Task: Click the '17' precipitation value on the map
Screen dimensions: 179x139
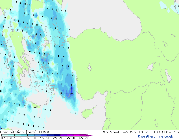Action: point(71,94)
